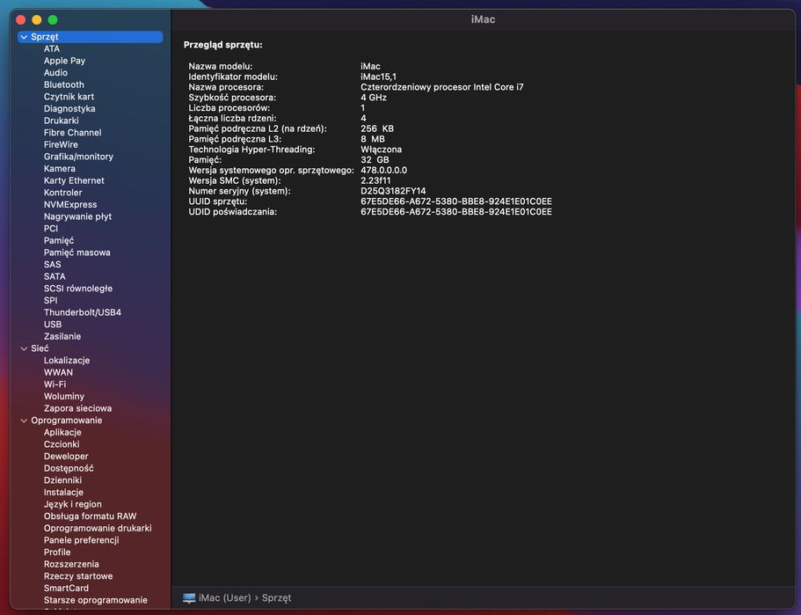Select Dzienniki in the sidebar

click(62, 480)
